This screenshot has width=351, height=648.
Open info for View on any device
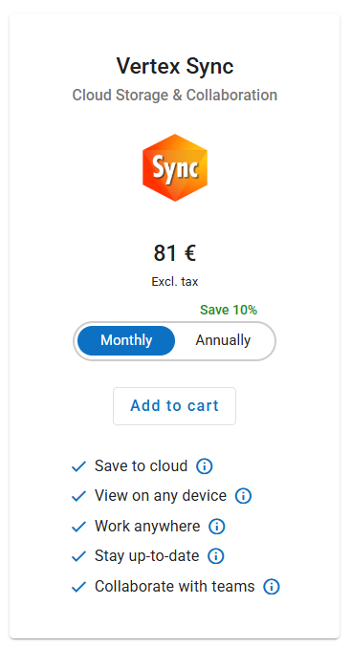coord(243,495)
